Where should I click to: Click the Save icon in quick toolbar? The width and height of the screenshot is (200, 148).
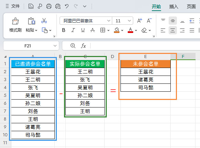31,6
